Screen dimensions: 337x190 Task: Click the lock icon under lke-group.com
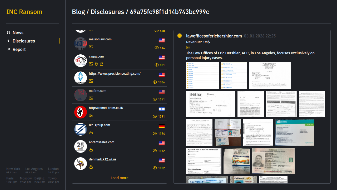point(91,132)
